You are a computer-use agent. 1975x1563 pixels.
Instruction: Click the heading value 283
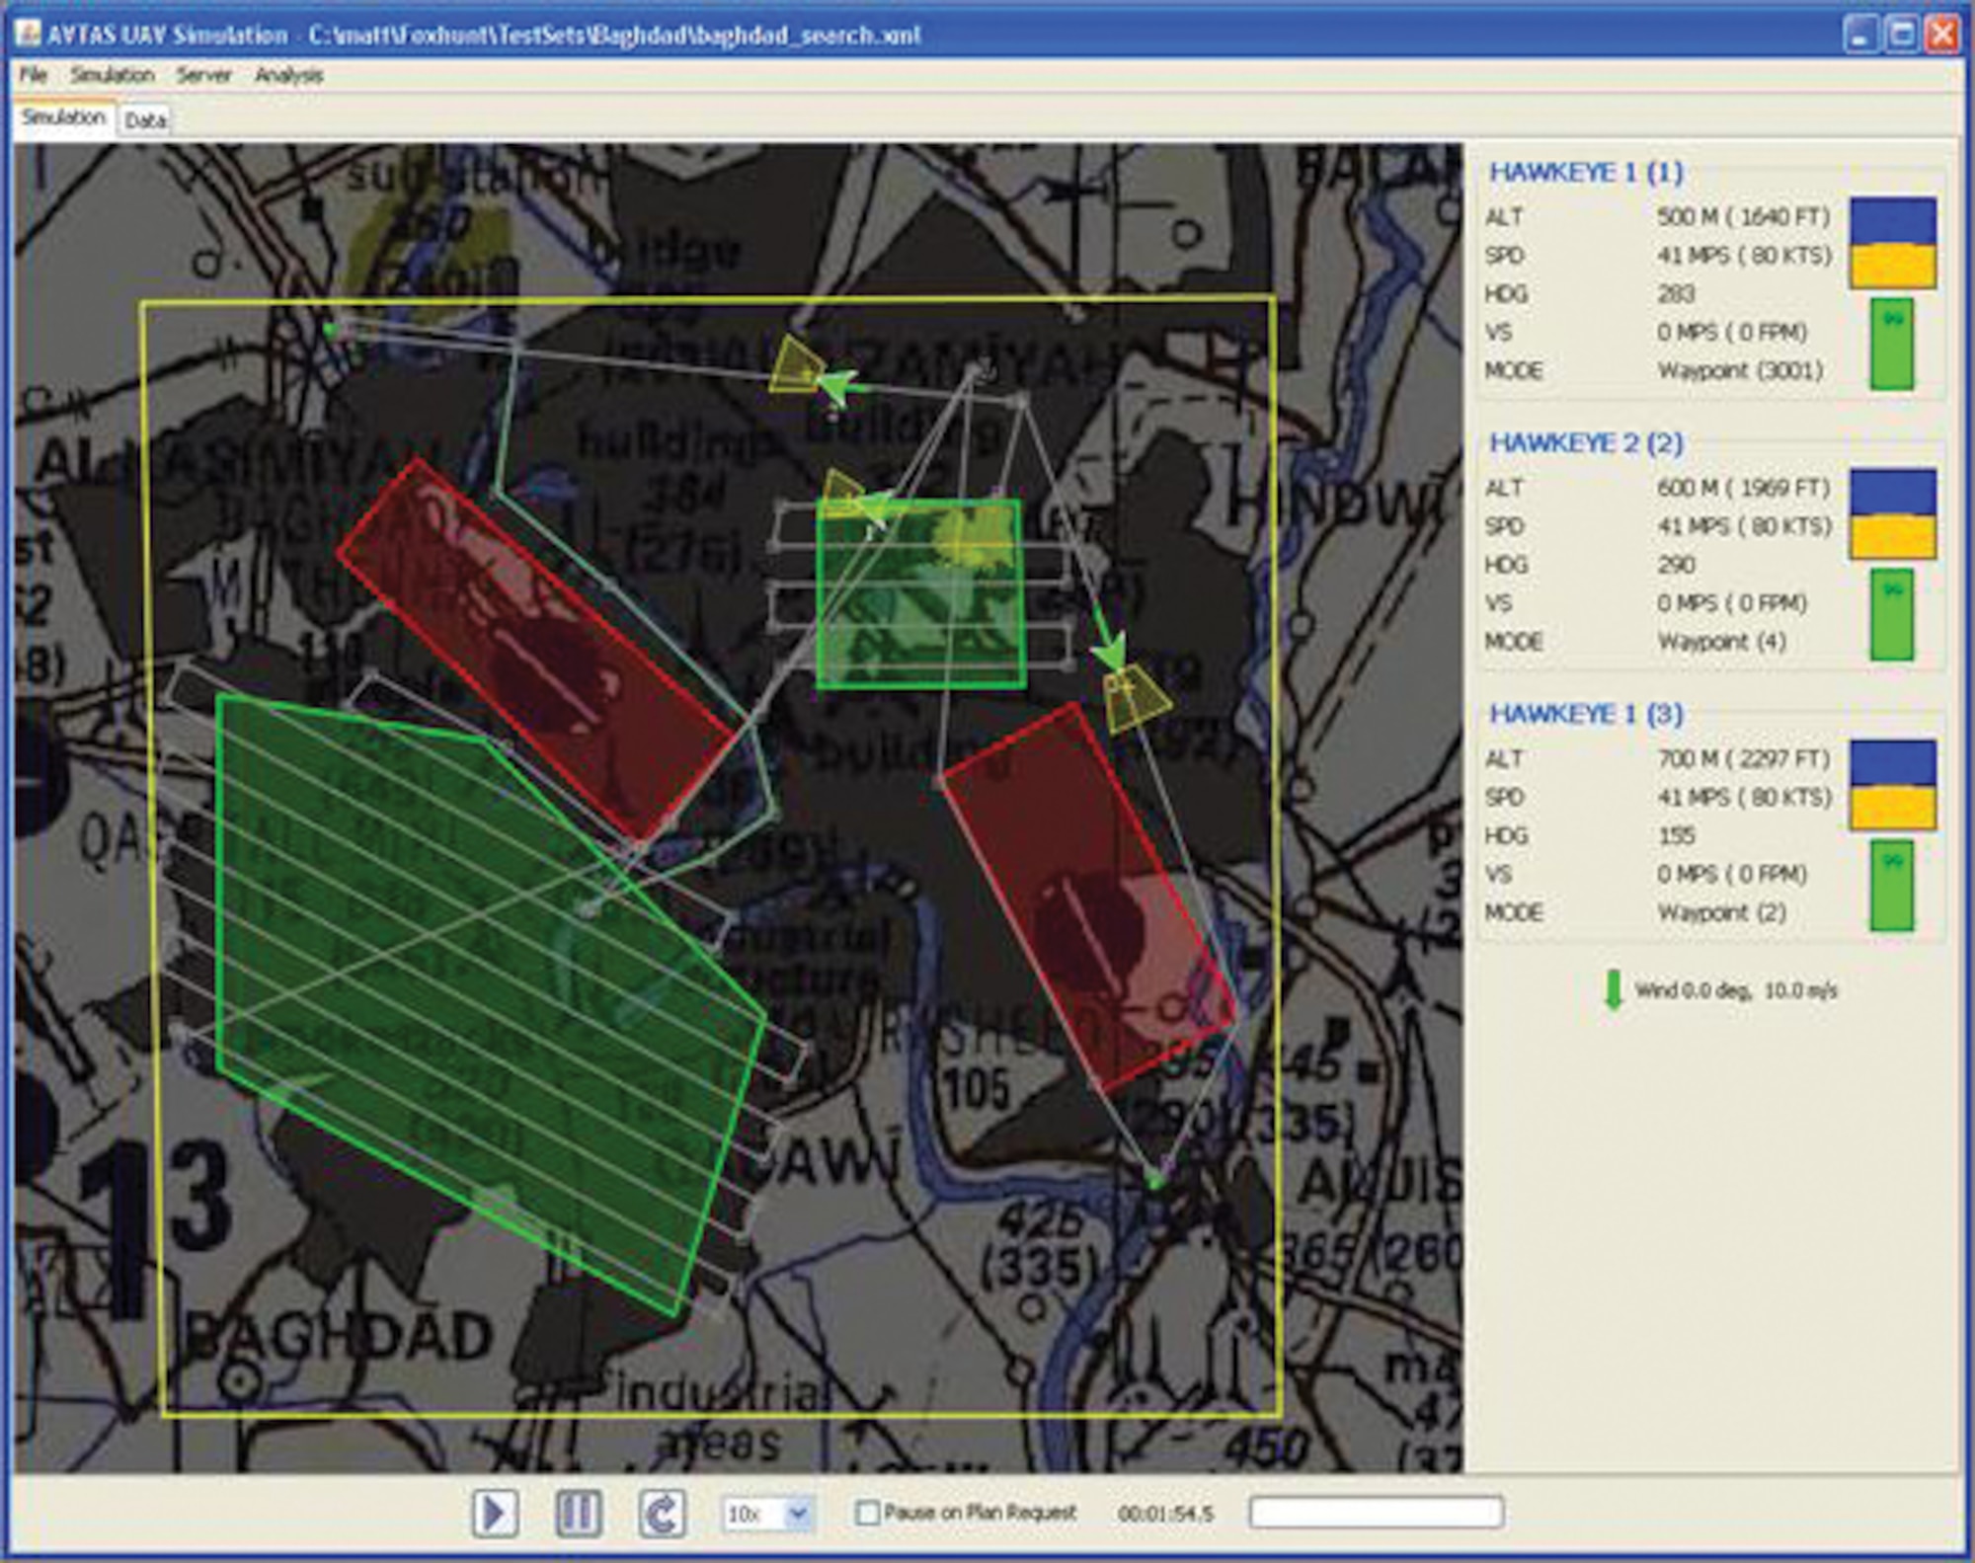point(1676,294)
